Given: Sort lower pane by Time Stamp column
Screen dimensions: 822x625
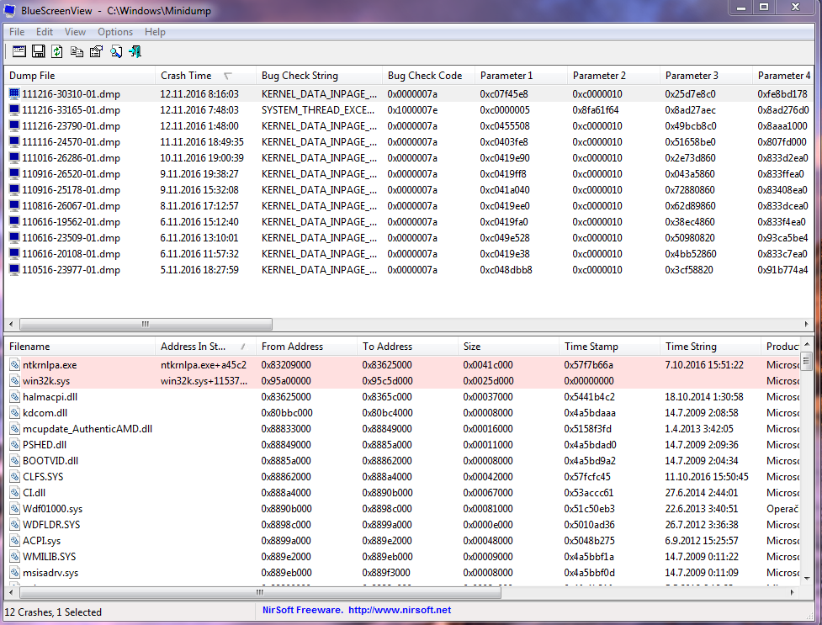Looking at the screenshot, I should pyautogui.click(x=609, y=347).
